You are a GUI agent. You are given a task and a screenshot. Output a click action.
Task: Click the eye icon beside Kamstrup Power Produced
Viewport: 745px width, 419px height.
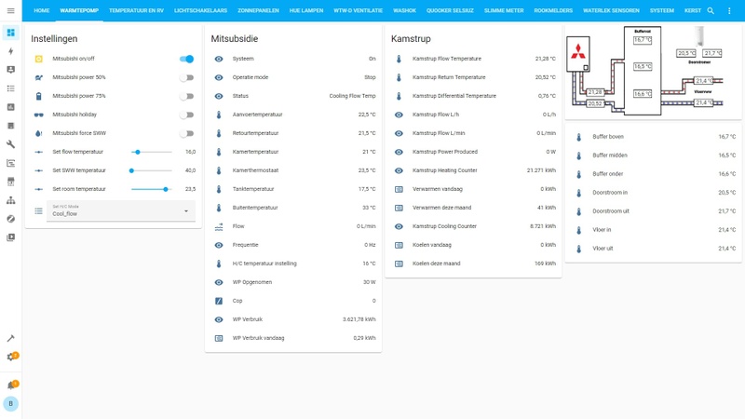click(x=400, y=152)
